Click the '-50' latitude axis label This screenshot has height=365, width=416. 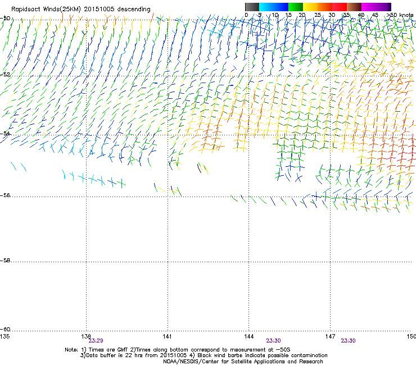[5, 19]
